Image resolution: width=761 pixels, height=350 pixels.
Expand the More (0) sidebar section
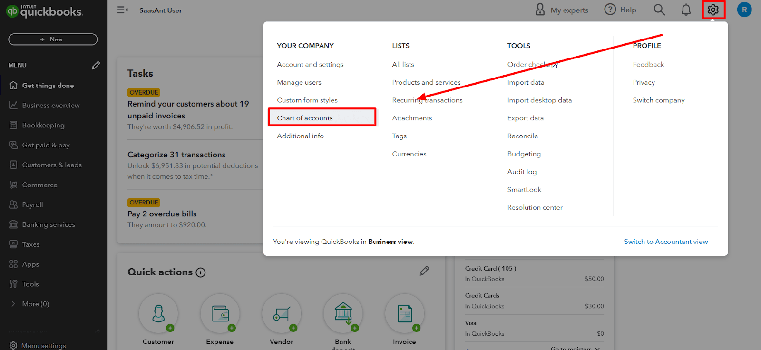point(29,304)
